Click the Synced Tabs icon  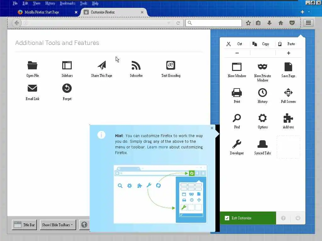[263, 144]
